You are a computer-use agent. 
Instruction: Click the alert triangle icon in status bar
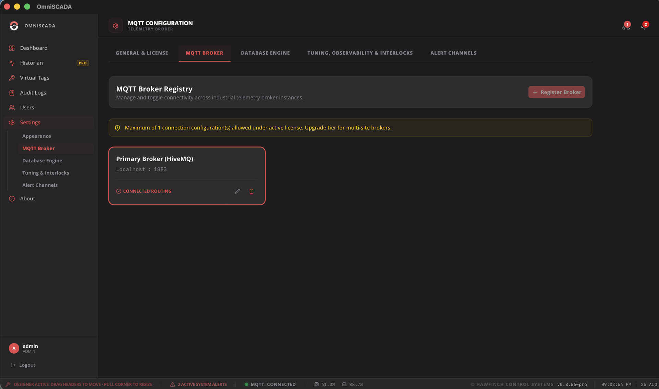click(x=173, y=384)
